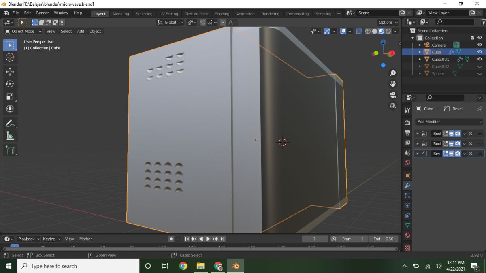Select the Rotate tool

(x=10, y=84)
